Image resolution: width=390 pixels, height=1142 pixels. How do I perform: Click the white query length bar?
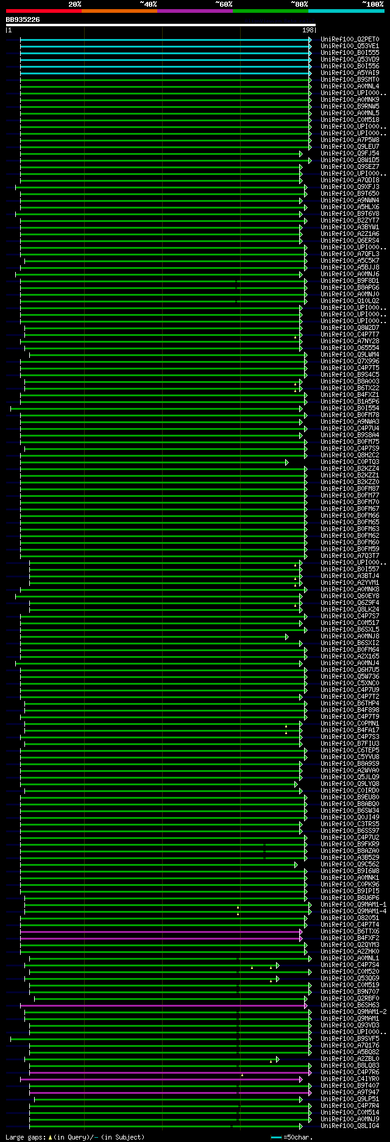(160, 25)
